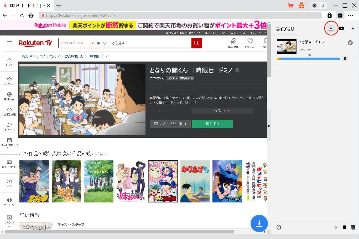This screenshot has height=239, width=359.
Task: Click the red gift box icon
Action: point(301,6)
